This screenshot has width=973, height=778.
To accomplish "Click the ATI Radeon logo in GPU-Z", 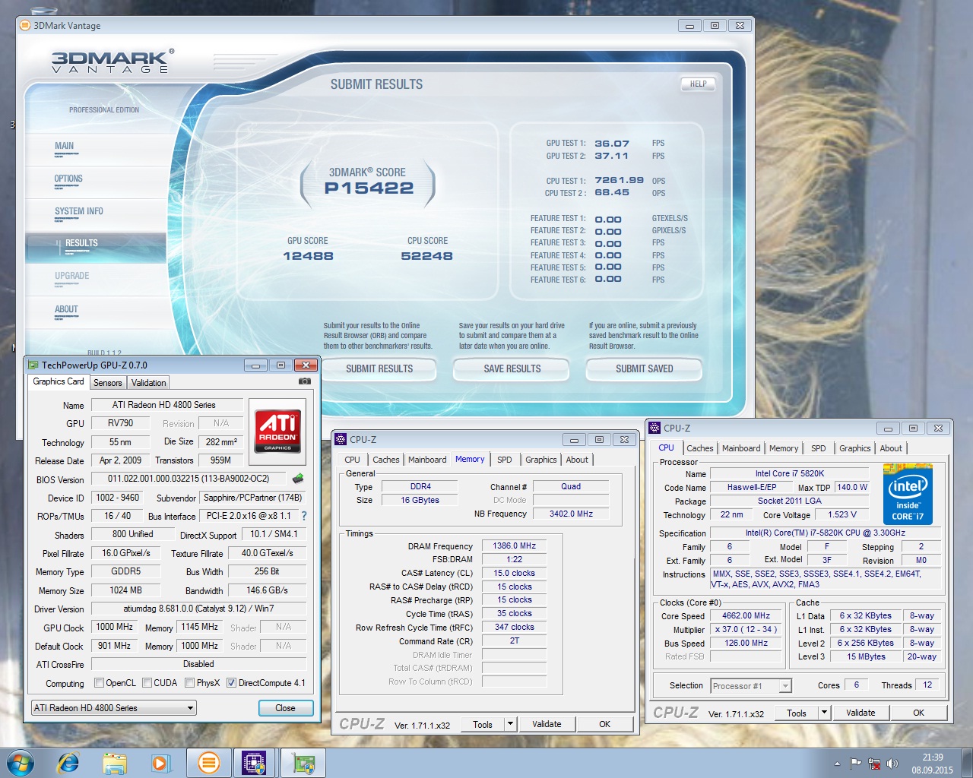I will pos(277,431).
